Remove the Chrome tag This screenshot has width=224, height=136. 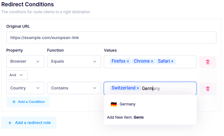152,61
